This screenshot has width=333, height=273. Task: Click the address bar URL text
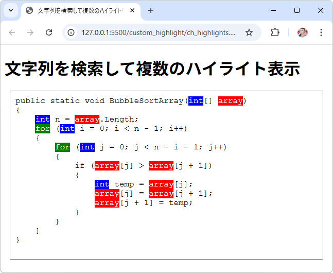(158, 32)
